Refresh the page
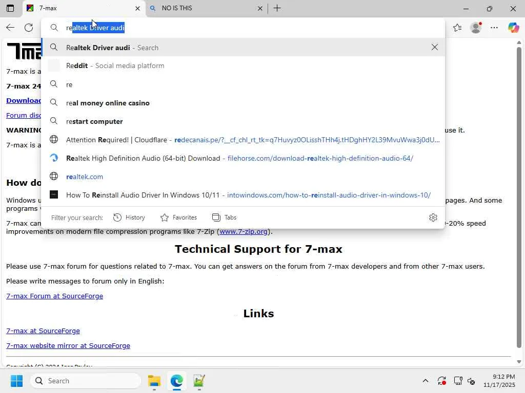This screenshot has width=525, height=393. [x=29, y=28]
